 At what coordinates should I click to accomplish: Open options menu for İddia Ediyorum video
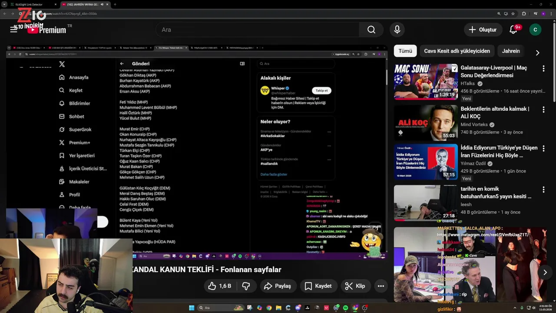[x=543, y=149]
